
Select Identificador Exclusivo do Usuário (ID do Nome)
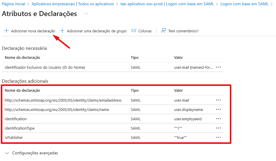click(x=45, y=67)
